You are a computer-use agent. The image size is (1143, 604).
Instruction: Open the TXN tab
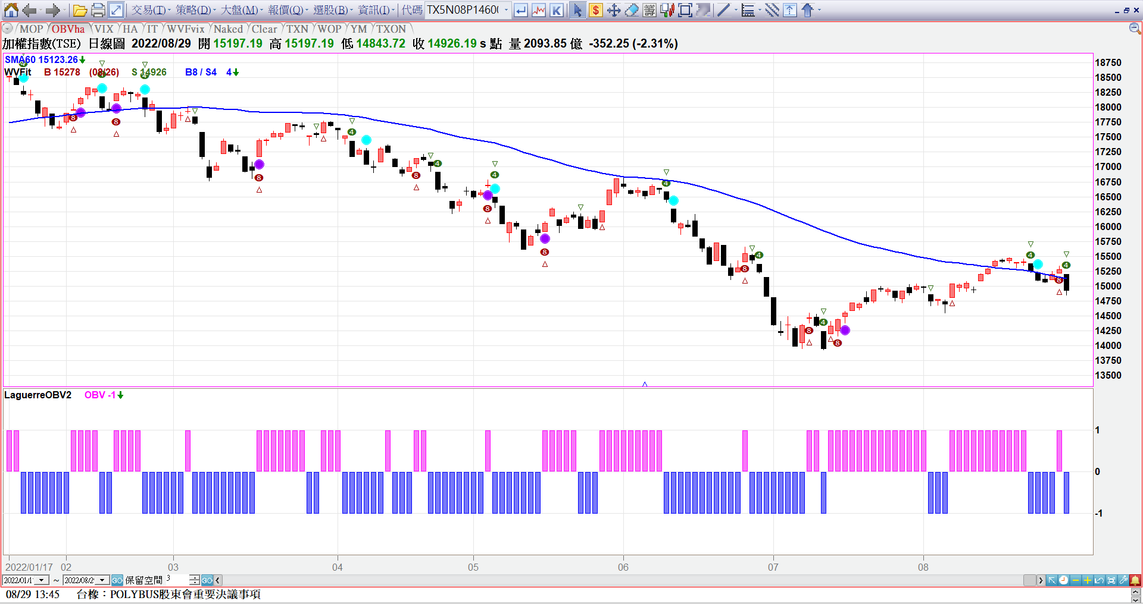pyautogui.click(x=298, y=29)
